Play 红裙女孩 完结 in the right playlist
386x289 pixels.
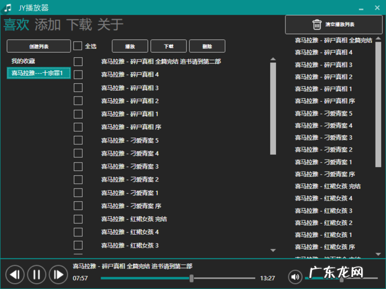pos(328,186)
